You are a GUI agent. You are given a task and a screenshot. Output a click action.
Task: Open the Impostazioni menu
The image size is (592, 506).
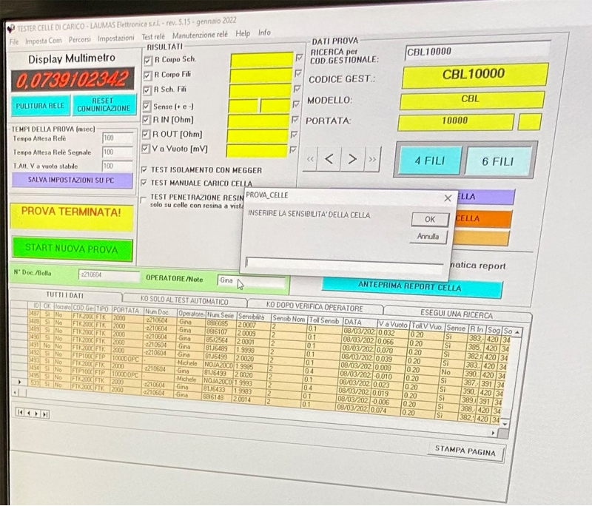click(x=115, y=38)
